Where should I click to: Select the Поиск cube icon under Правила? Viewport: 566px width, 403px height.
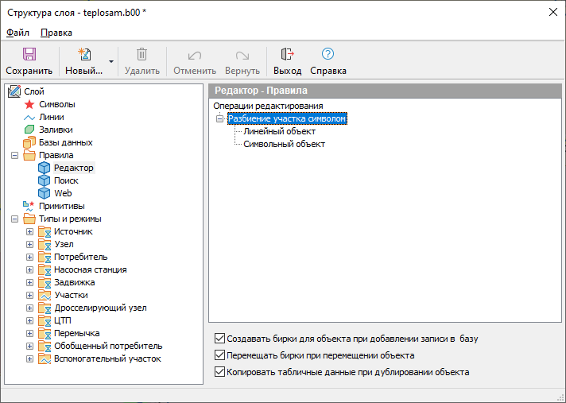pyautogui.click(x=45, y=180)
